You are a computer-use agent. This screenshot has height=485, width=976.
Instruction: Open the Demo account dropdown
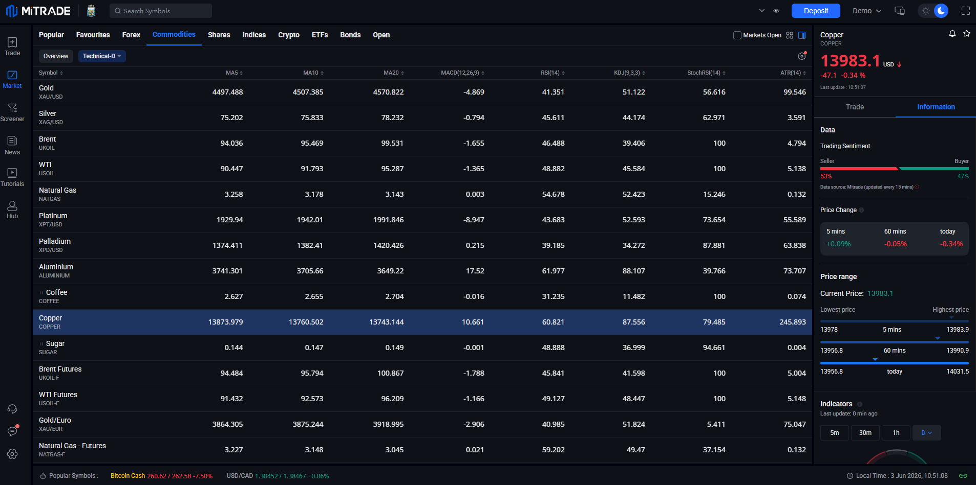[867, 11]
